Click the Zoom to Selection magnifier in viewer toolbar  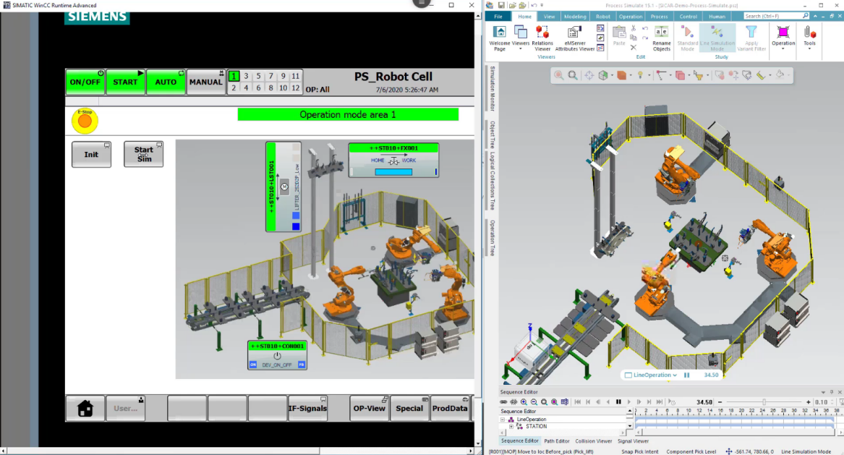pos(559,75)
